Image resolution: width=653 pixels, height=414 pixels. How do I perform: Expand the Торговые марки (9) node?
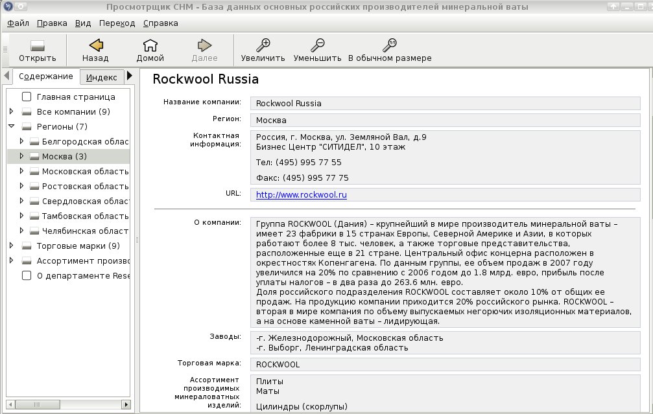(11, 246)
